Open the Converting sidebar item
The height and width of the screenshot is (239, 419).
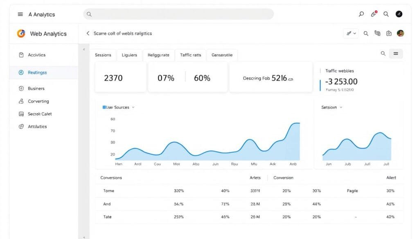38,101
